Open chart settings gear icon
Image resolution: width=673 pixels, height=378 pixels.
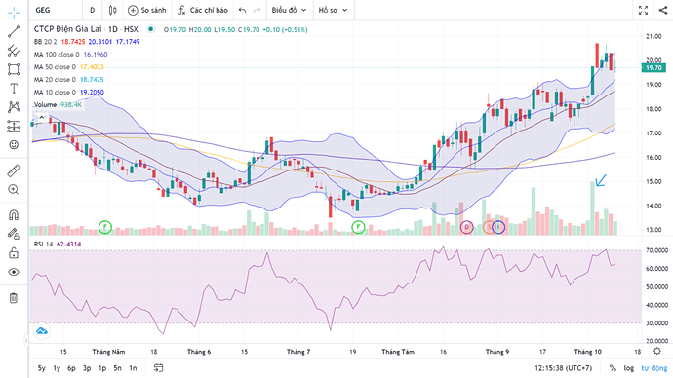coord(657,351)
